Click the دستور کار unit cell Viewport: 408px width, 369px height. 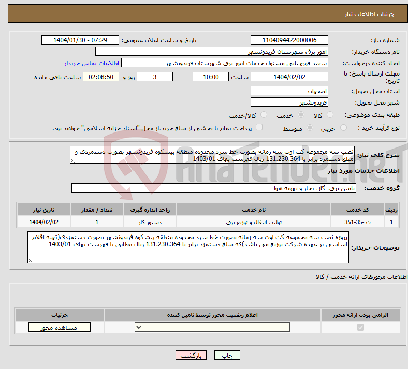coord(150,222)
